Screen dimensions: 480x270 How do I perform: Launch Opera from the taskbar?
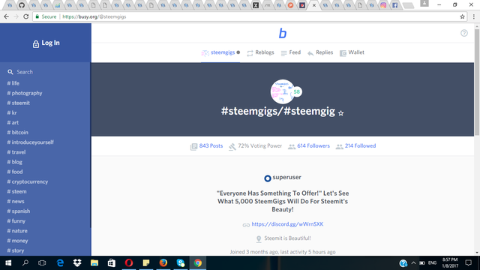coord(129,263)
